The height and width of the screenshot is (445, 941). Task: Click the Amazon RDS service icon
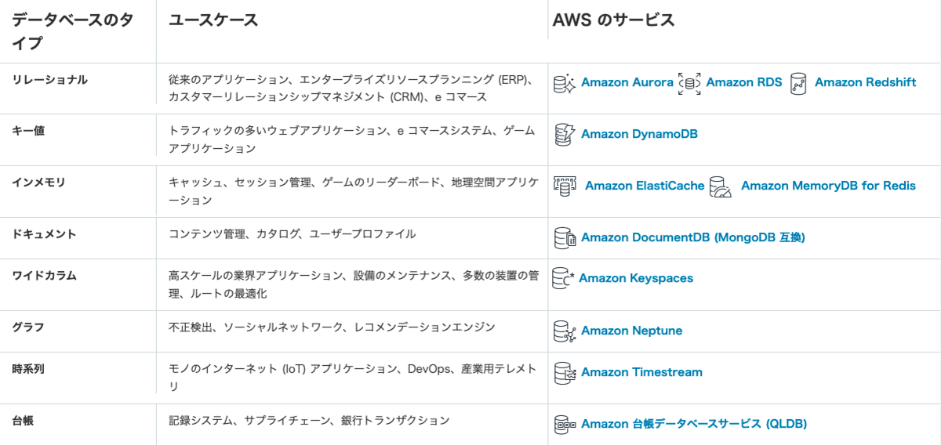click(689, 83)
